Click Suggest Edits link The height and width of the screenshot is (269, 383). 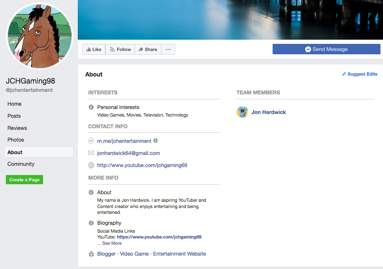(x=362, y=74)
